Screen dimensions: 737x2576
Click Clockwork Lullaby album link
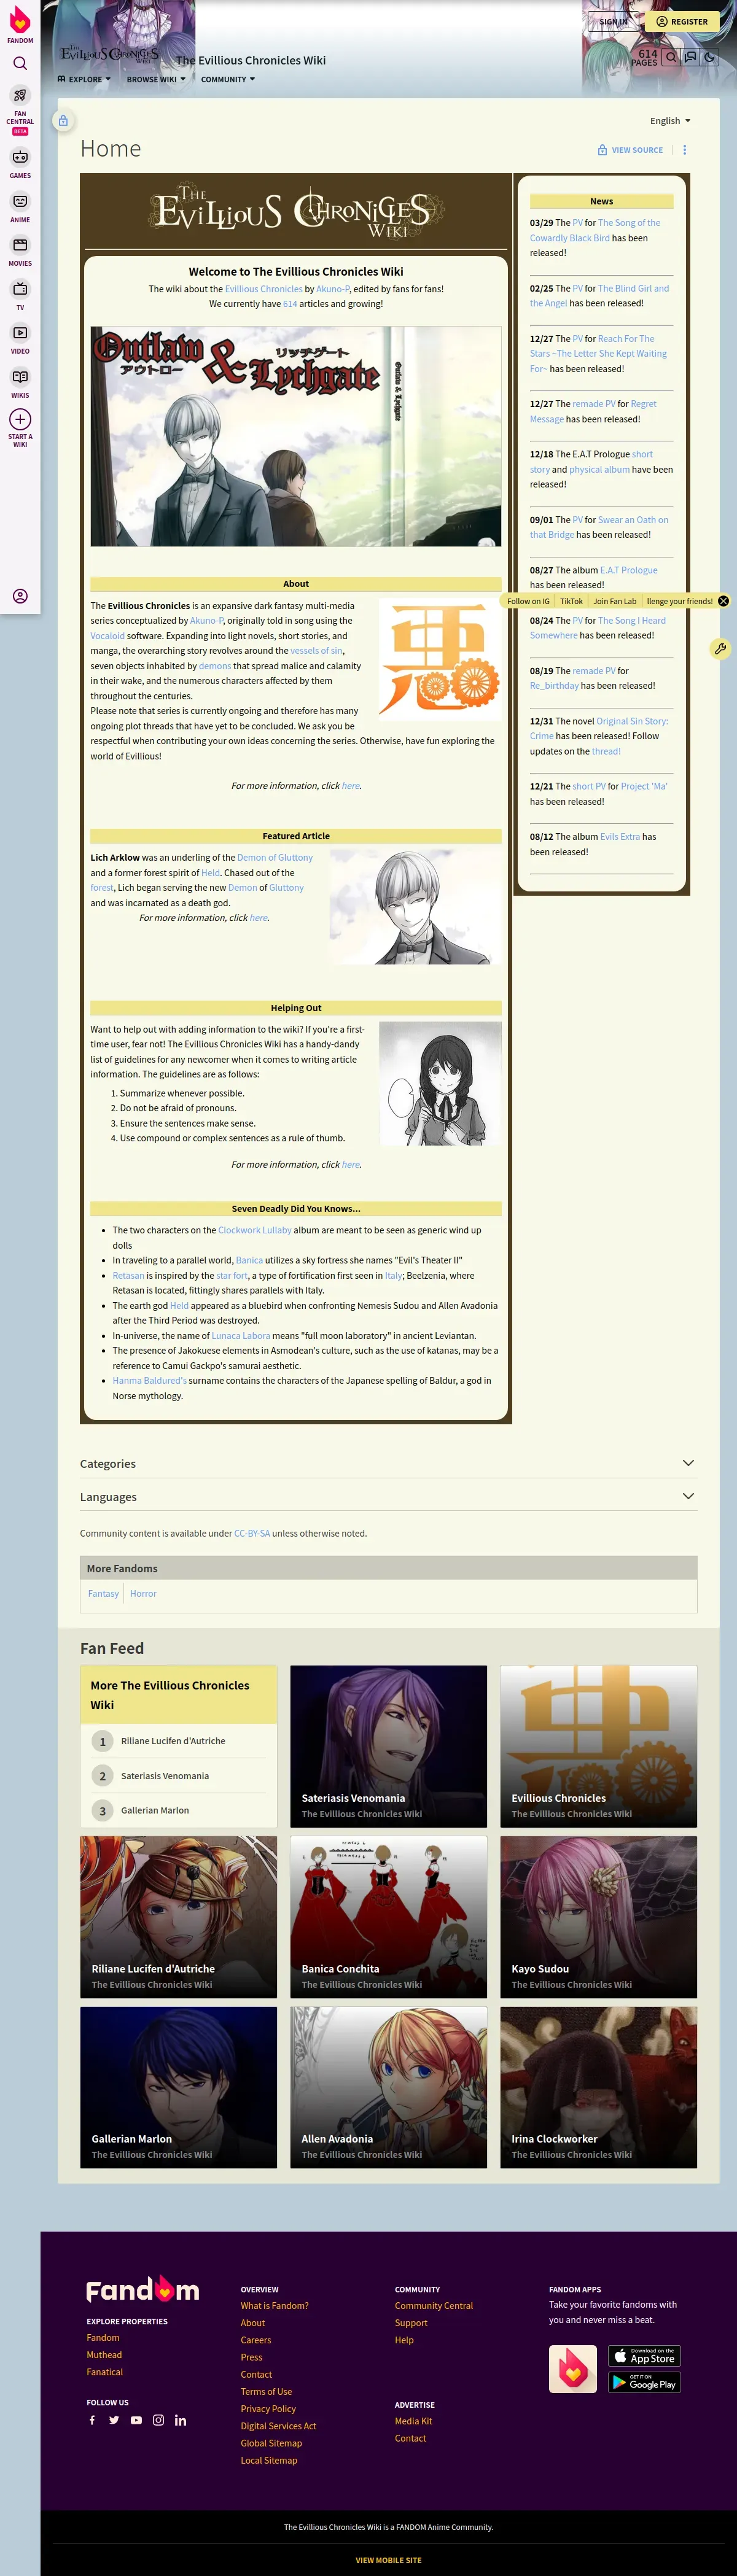tap(255, 1230)
